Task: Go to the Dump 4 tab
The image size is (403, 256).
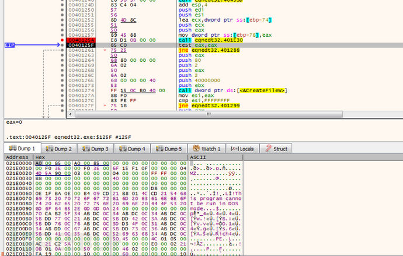Action: [x=133, y=149]
